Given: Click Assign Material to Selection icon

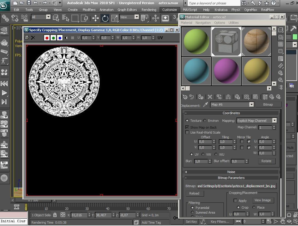Looking at the screenshot, I should click(201, 97).
